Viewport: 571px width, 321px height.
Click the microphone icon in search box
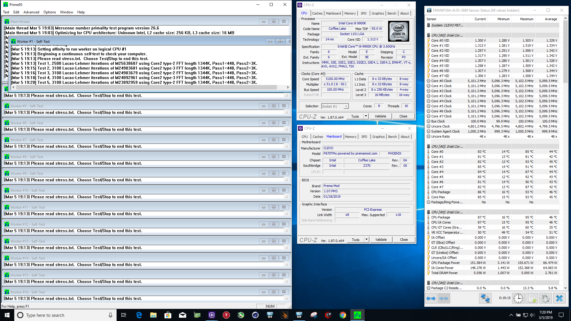110,315
